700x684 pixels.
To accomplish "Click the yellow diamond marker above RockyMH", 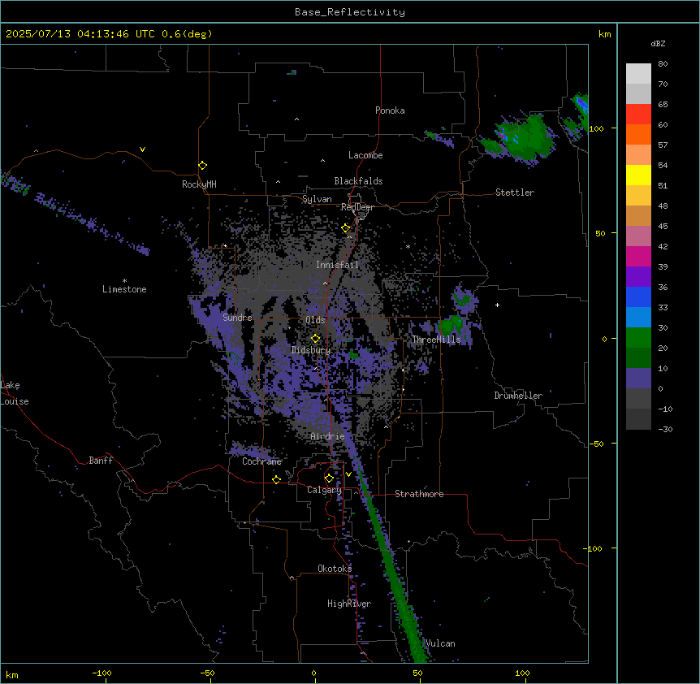I will 203,166.
